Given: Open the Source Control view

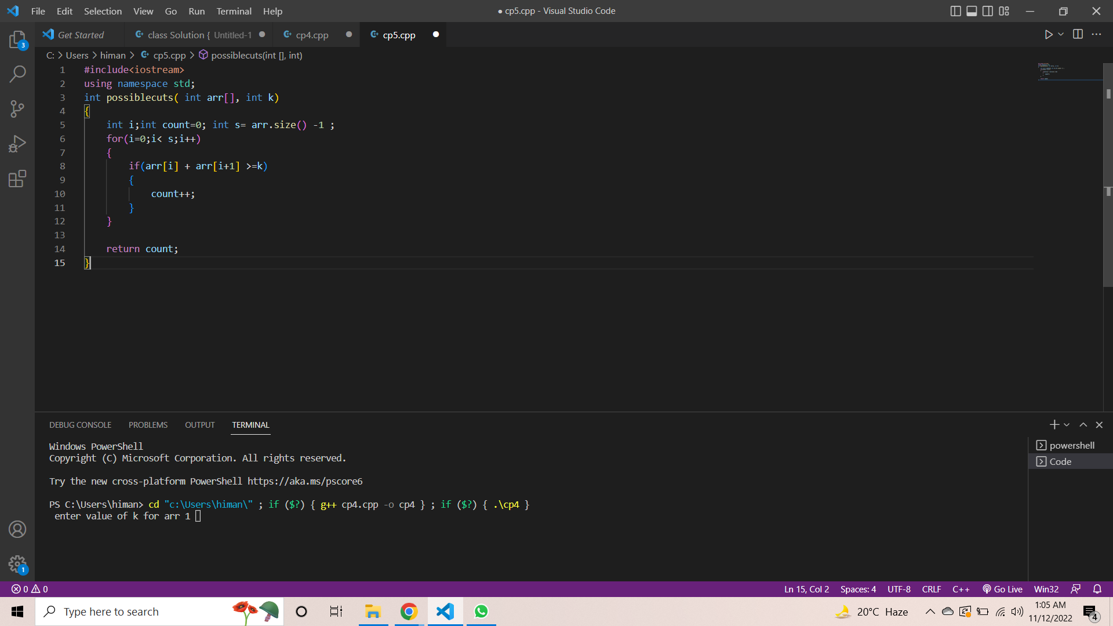Looking at the screenshot, I should tap(17, 109).
